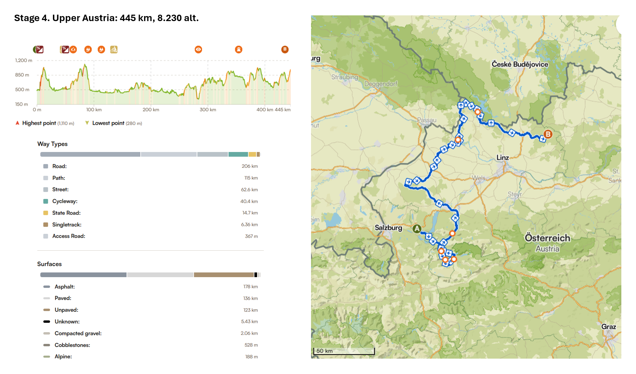
Task: Click the tree icon beside the cyclist icon
Action: [x=102, y=49]
